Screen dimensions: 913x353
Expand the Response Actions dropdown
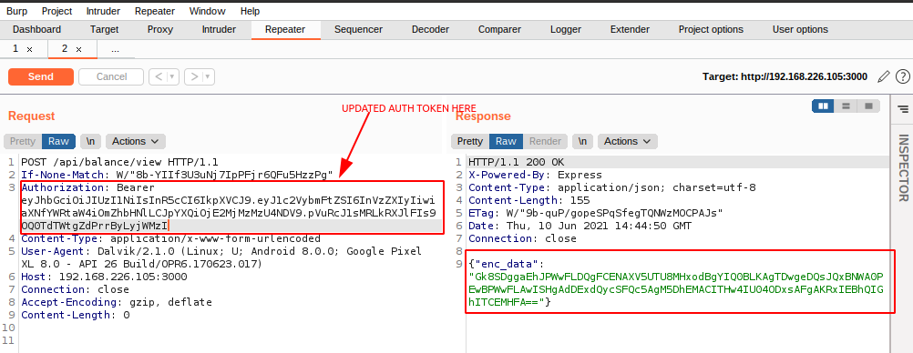[x=628, y=141]
